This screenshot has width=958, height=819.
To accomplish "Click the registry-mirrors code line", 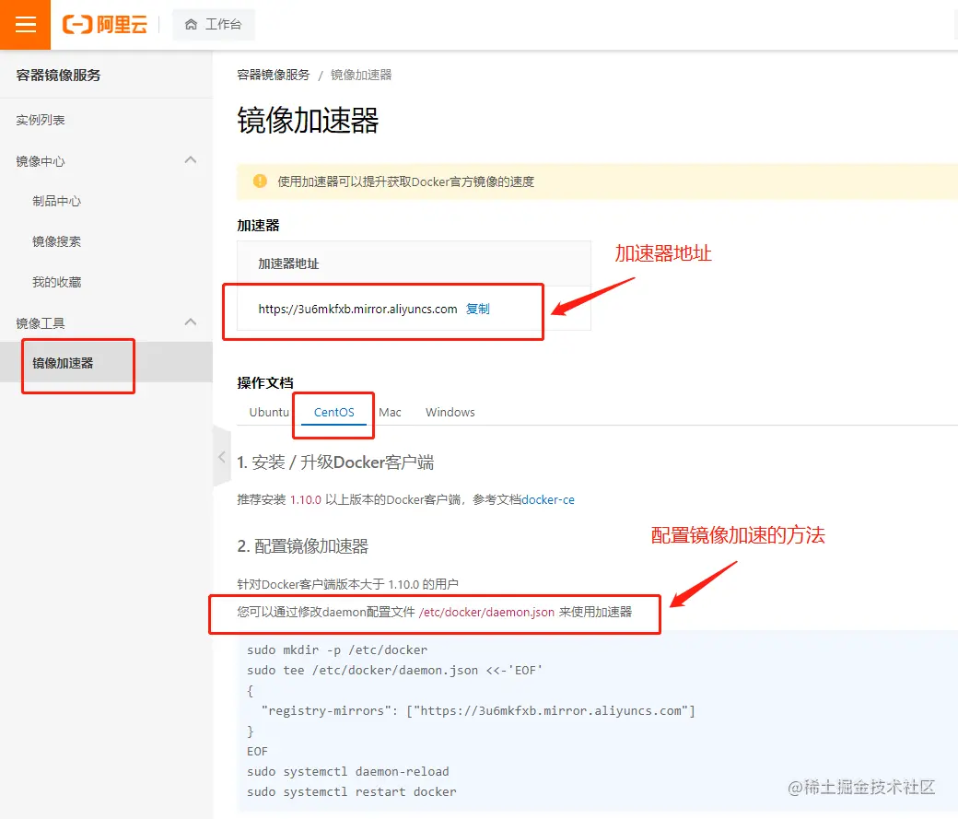I will [478, 710].
